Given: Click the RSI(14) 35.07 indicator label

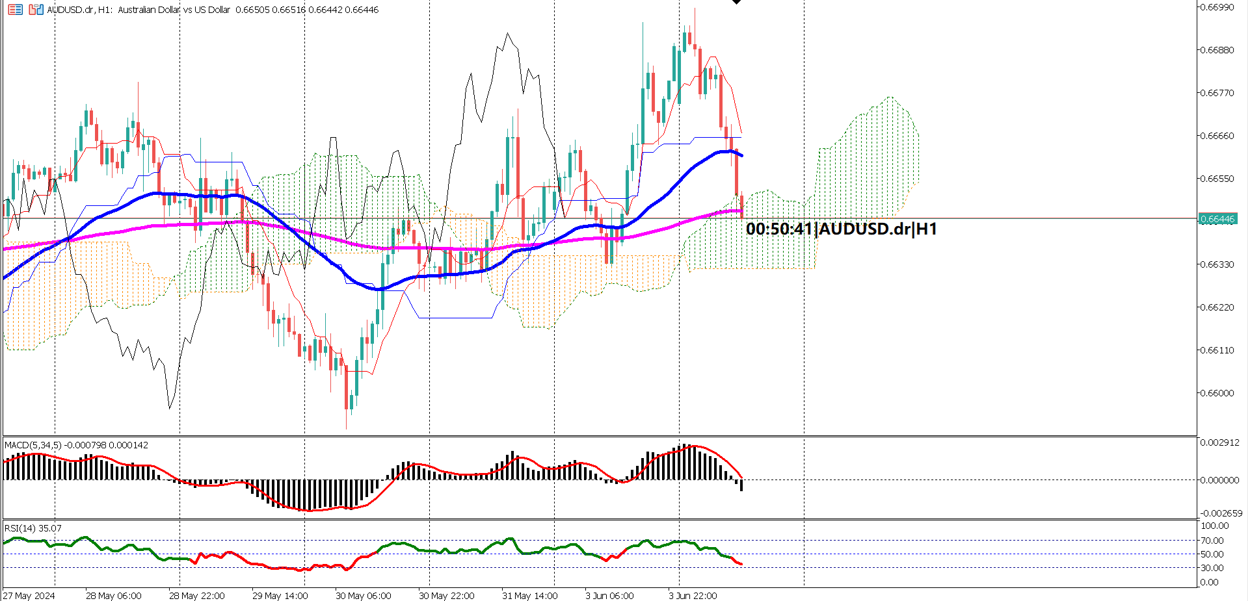Looking at the screenshot, I should (x=31, y=528).
